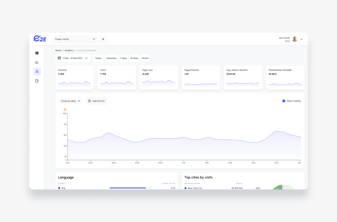Open the document icon in sidebar
The width and height of the screenshot is (337, 222).
click(37, 81)
